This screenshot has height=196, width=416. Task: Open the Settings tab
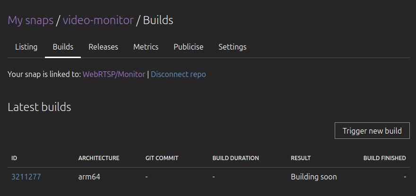pos(233,47)
